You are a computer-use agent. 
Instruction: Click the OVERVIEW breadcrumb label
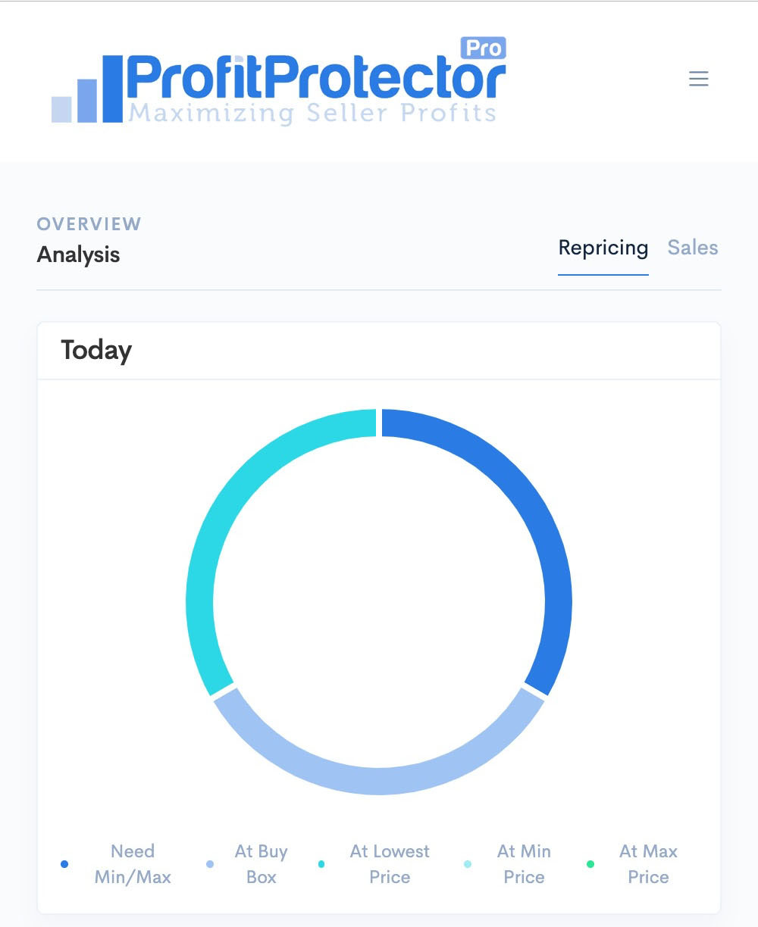tap(89, 223)
